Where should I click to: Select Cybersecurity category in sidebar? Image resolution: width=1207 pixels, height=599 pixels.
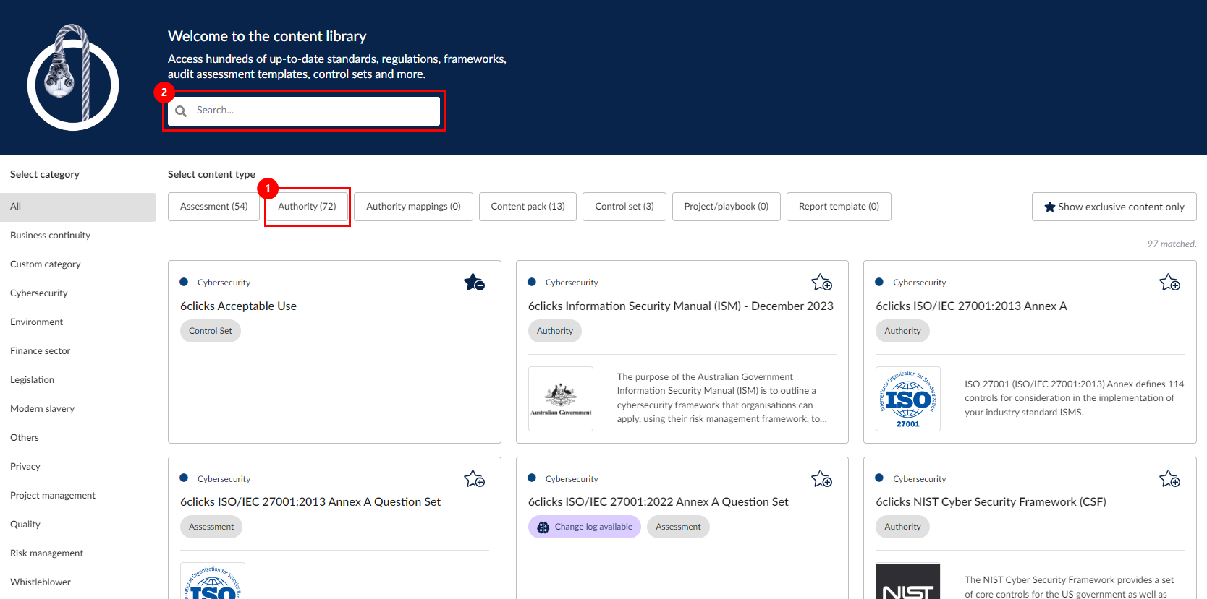(78, 293)
